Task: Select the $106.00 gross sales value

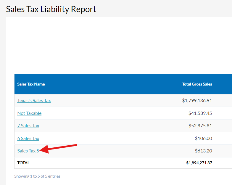Action: 203,139
